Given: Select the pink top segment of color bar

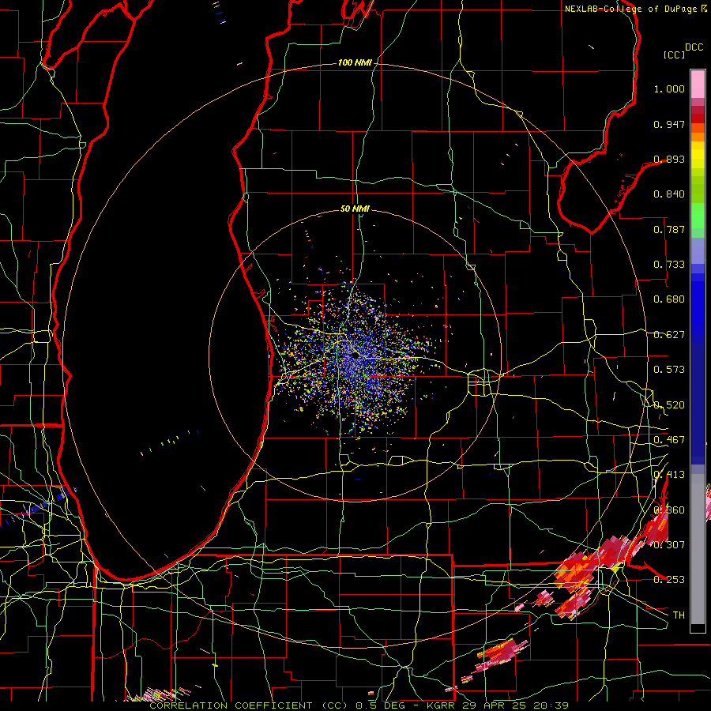Looking at the screenshot, I should click(698, 84).
